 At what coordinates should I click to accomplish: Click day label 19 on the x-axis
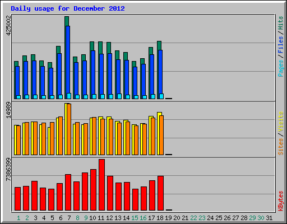[168, 218]
